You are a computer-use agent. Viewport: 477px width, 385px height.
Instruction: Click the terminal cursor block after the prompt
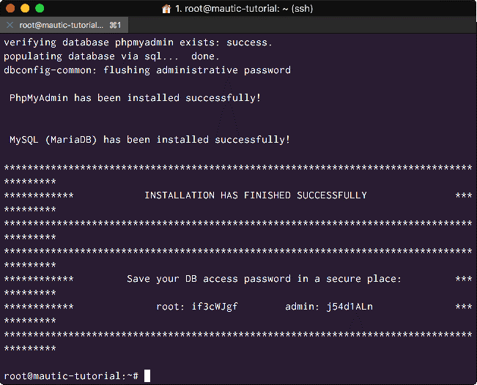pos(147,376)
